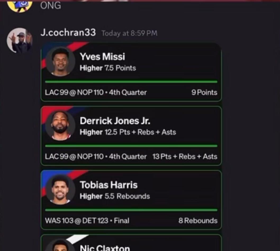The image size is (280, 251).
Task: Click the WAS 103 @ DET 123 Final score
Action: coord(87,221)
